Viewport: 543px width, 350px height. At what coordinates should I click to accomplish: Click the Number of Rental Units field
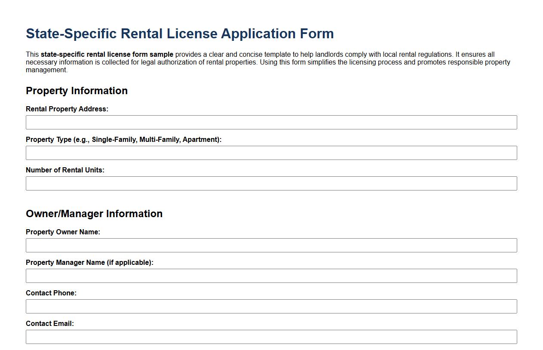click(x=271, y=183)
